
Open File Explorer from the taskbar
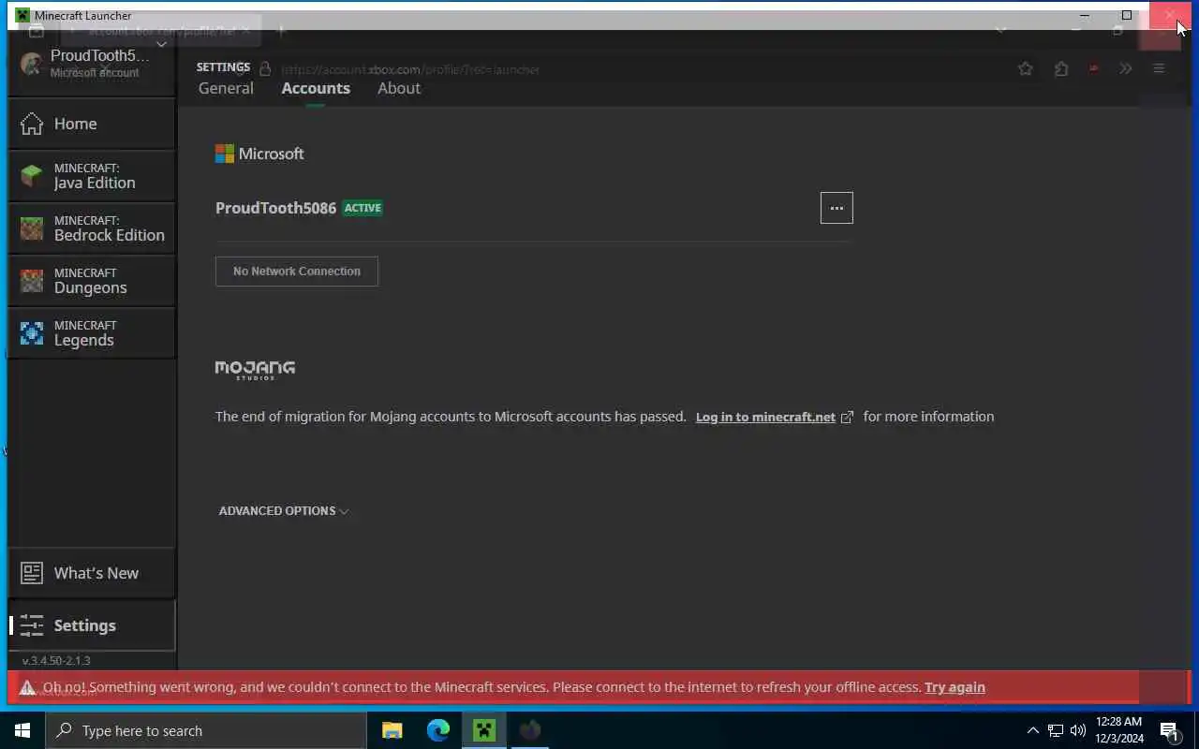[392, 730]
